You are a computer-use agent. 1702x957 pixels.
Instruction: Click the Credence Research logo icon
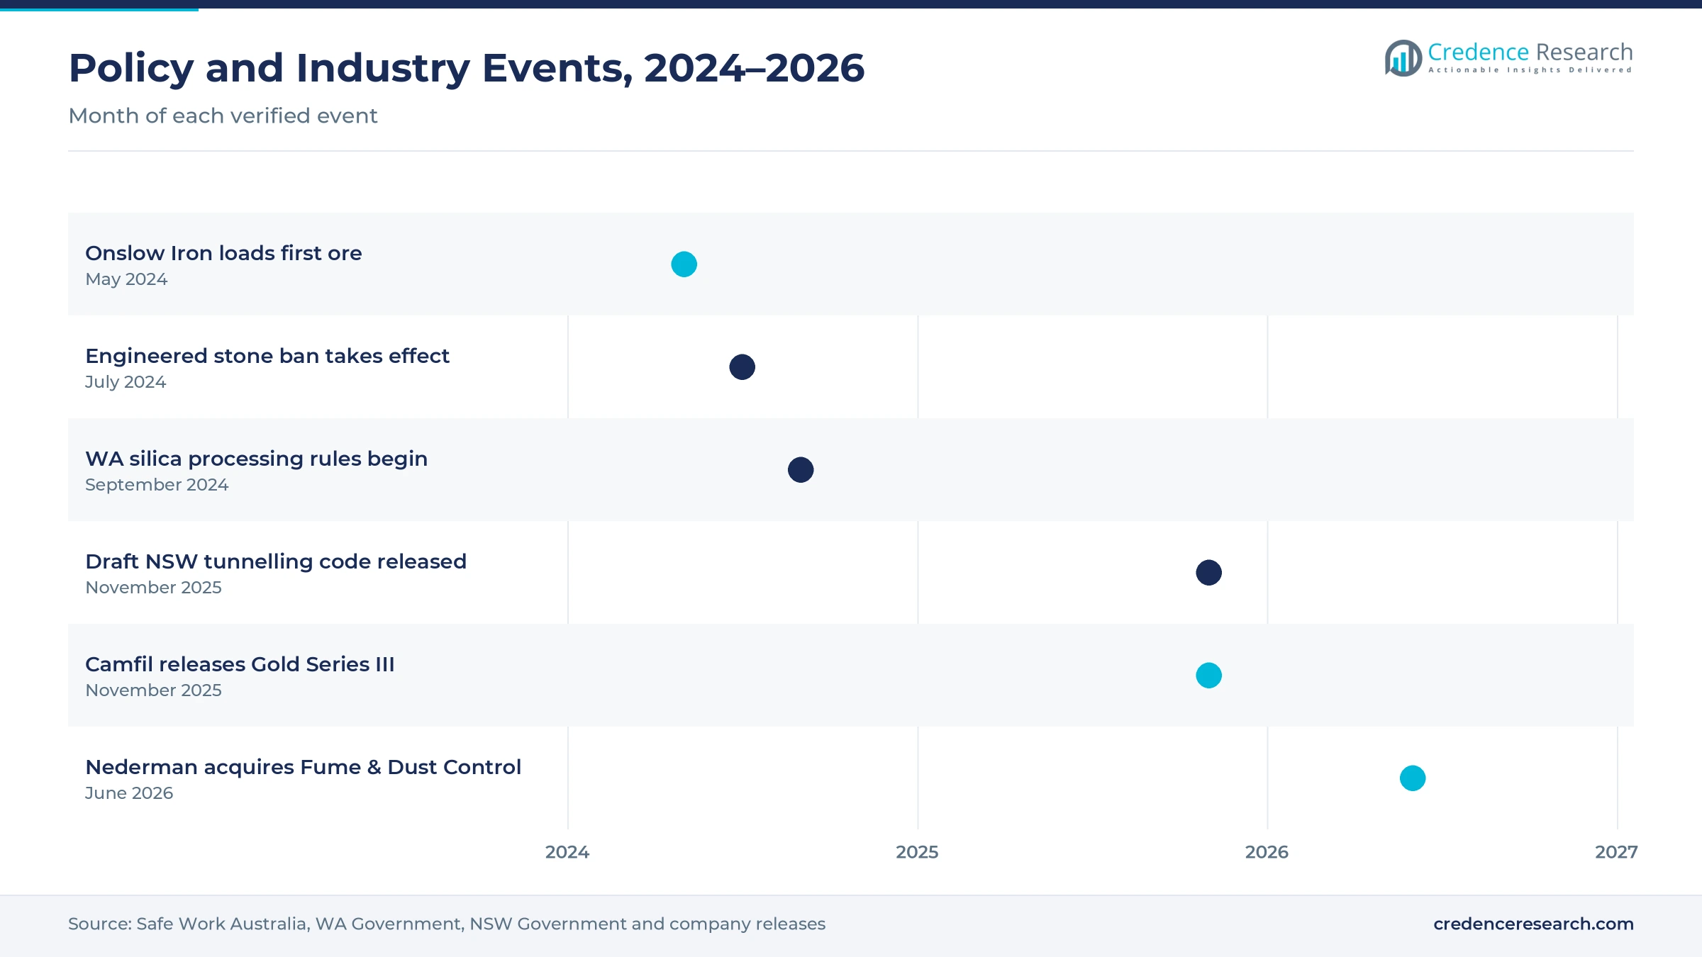coord(1403,58)
